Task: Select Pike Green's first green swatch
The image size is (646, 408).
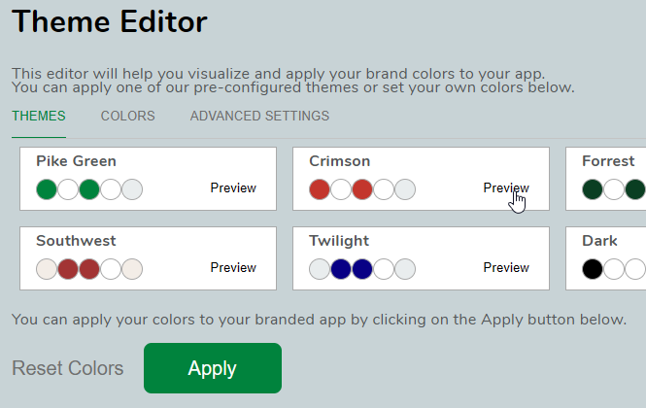Action: [x=47, y=189]
